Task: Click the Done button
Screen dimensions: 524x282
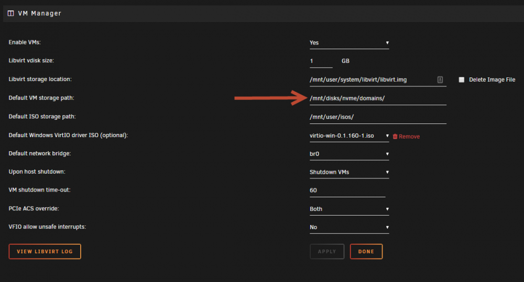Action: [x=366, y=252]
